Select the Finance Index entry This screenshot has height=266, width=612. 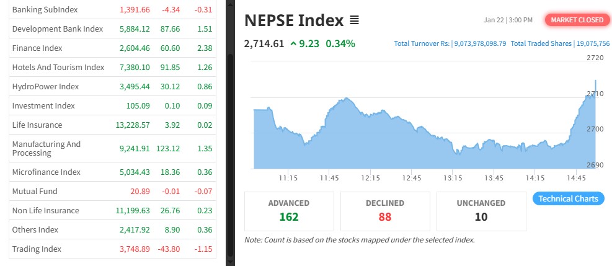pyautogui.click(x=37, y=48)
